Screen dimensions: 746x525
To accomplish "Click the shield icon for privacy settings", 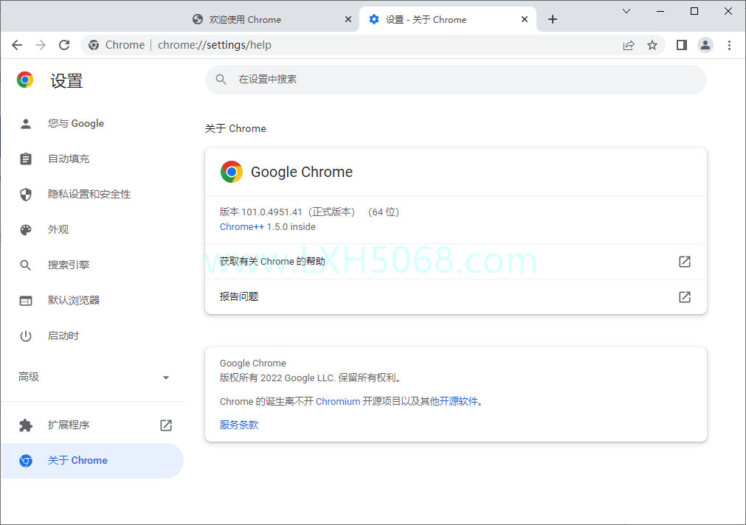I will pyautogui.click(x=26, y=194).
